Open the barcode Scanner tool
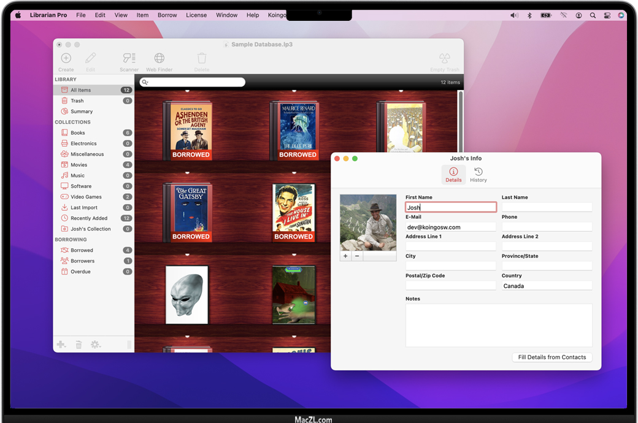 (129, 59)
